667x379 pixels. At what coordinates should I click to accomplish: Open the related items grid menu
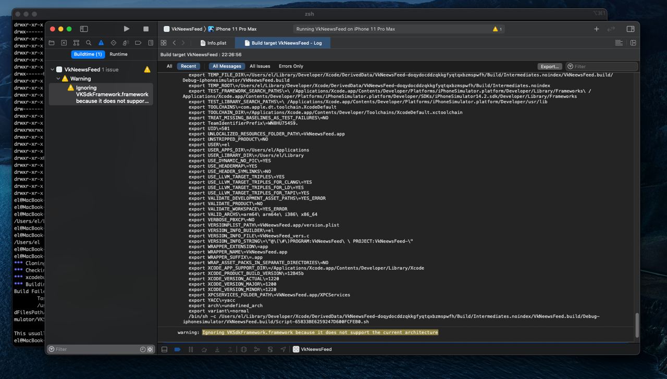coord(164,43)
